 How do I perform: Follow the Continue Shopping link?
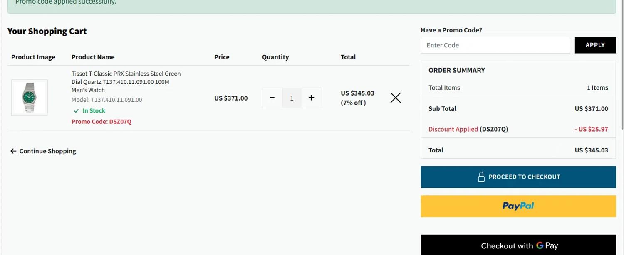47,151
